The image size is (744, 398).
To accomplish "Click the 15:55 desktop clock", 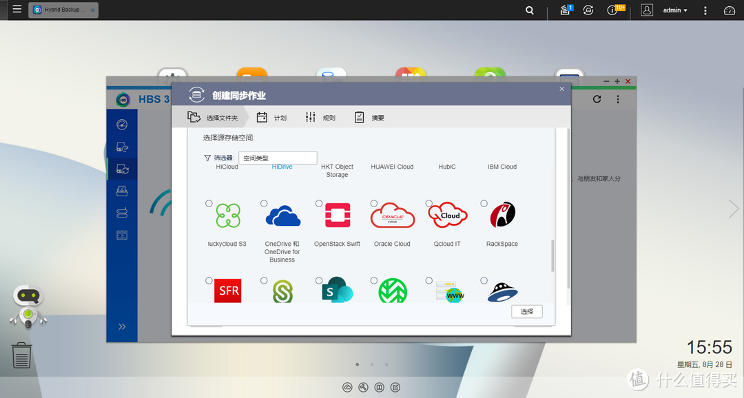I will pyautogui.click(x=710, y=348).
